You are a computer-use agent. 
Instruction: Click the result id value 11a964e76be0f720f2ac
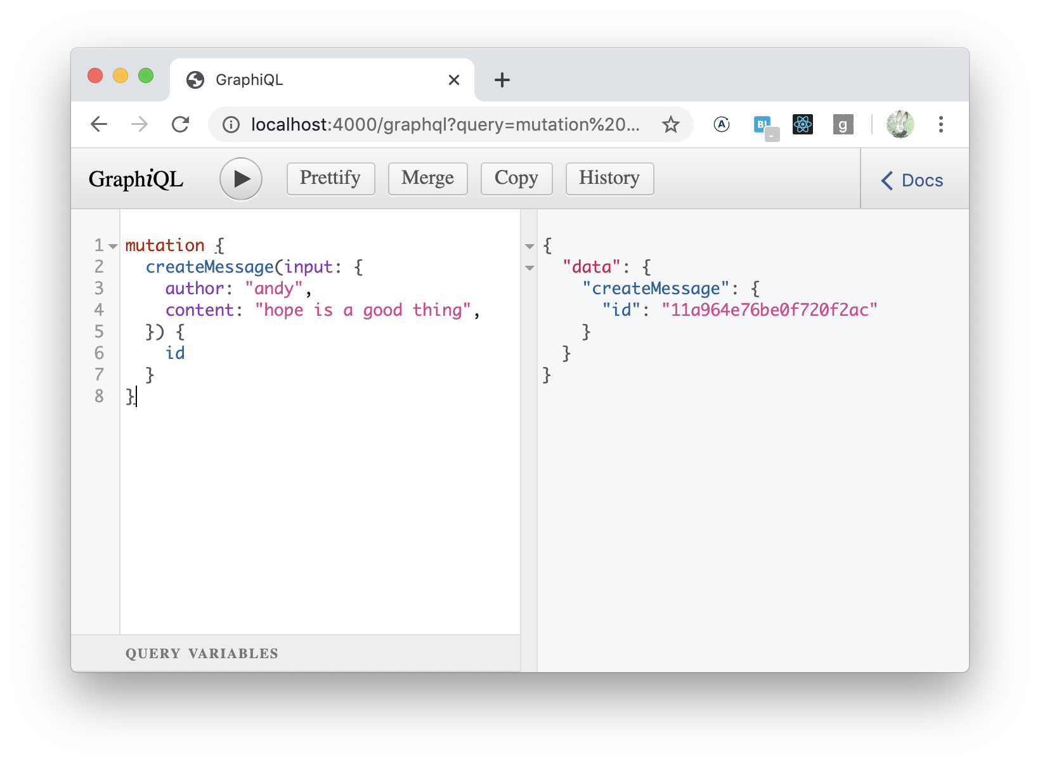click(x=769, y=310)
